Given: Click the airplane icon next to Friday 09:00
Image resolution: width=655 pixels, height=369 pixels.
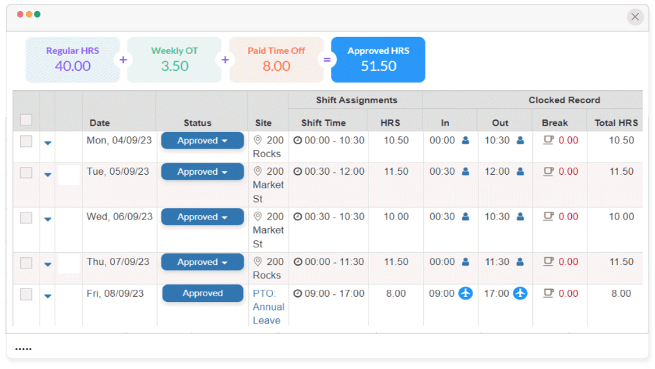Looking at the screenshot, I should [x=465, y=293].
